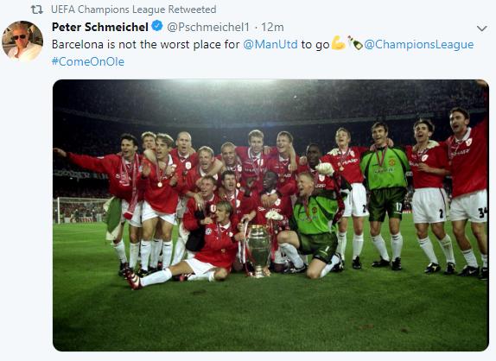496x361 pixels.
Task: Open the #ComeOnOle hashtag
Action: (88, 61)
